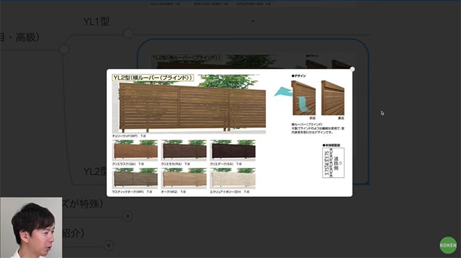Screen dimensions: 461x258
Task: Select the YL1型 topic text
Action: (x=96, y=22)
